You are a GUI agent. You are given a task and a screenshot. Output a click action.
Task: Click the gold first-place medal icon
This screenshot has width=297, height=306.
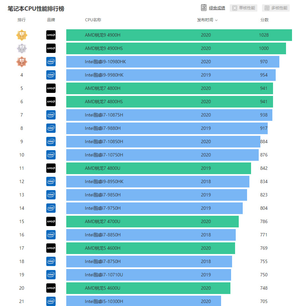[22, 35]
